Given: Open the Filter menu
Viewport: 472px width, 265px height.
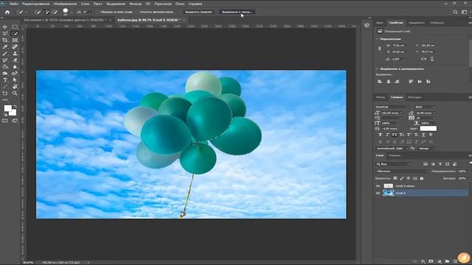Looking at the screenshot, I should click(x=135, y=4).
